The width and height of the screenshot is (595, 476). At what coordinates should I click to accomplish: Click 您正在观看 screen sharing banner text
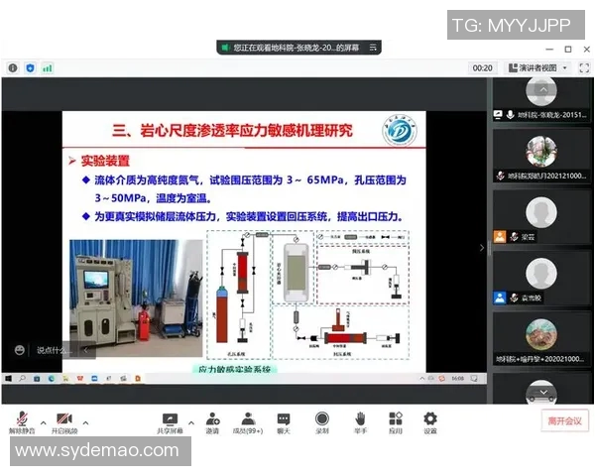296,48
